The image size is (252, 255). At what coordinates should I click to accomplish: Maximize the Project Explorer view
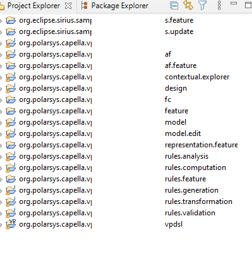[x=249, y=5]
